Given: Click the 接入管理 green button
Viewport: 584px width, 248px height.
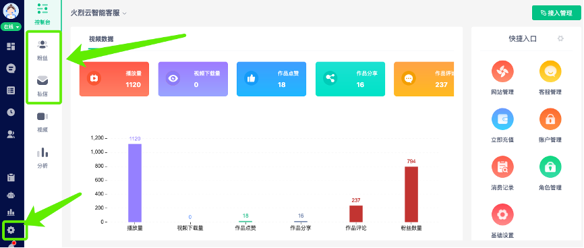Looking at the screenshot, I should (556, 13).
